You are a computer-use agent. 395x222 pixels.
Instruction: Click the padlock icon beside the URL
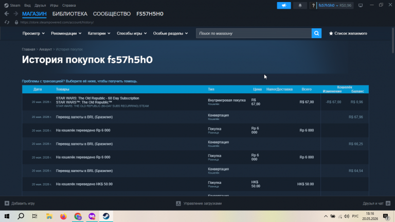(16, 22)
